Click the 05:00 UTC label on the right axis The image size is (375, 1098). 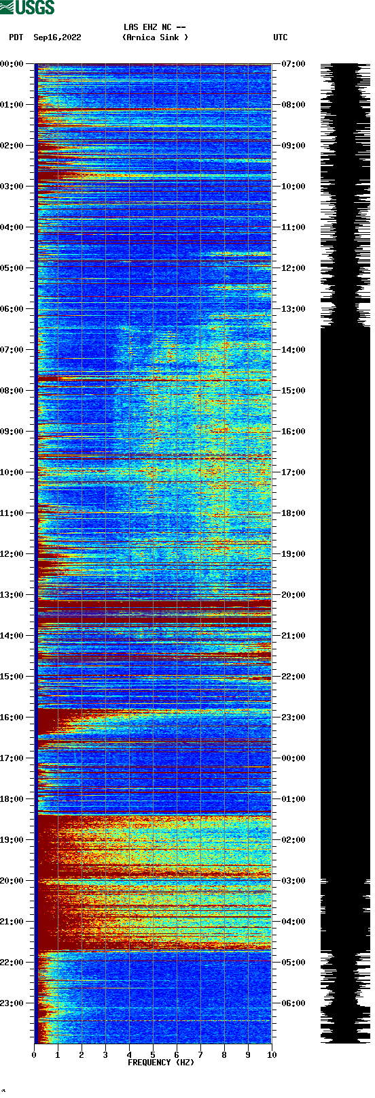click(293, 963)
